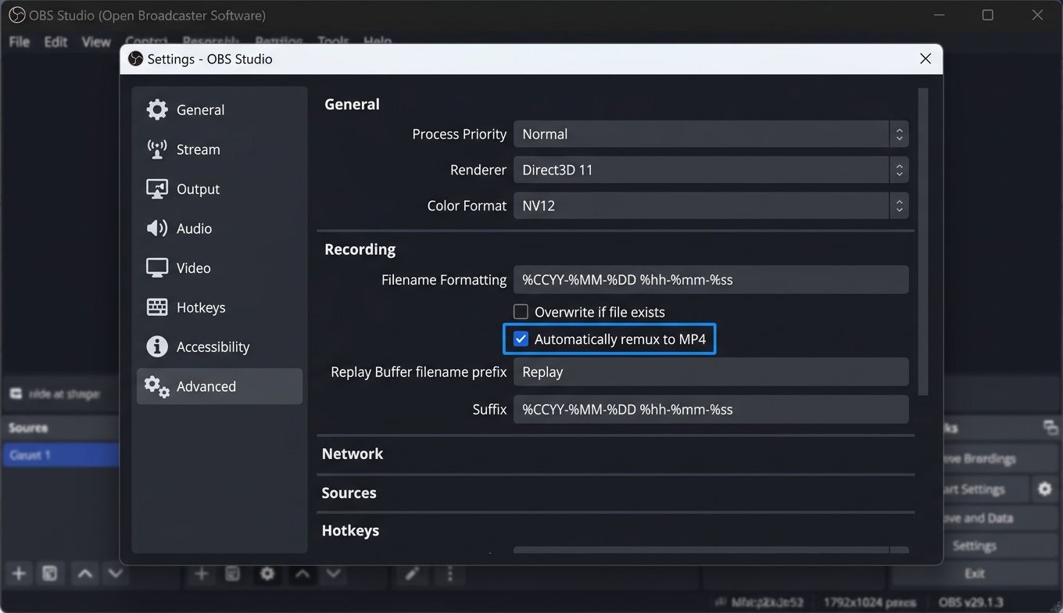Select the Audio settings category
The image size is (1063, 613).
(x=219, y=228)
